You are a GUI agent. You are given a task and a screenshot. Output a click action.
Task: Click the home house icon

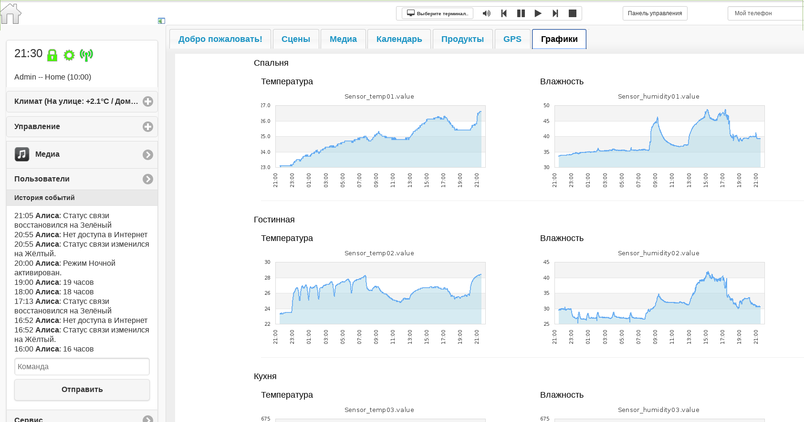coord(10,13)
